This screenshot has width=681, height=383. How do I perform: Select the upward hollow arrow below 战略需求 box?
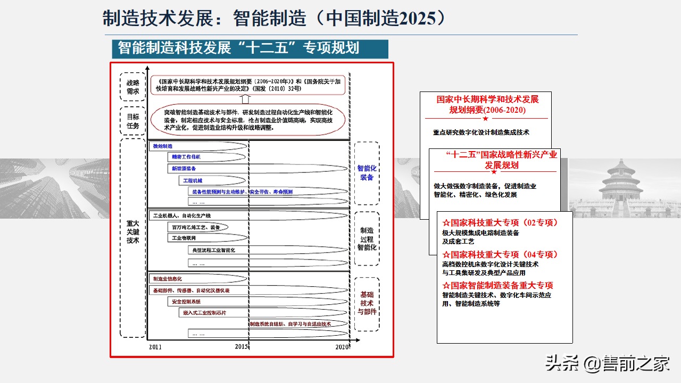(246, 100)
